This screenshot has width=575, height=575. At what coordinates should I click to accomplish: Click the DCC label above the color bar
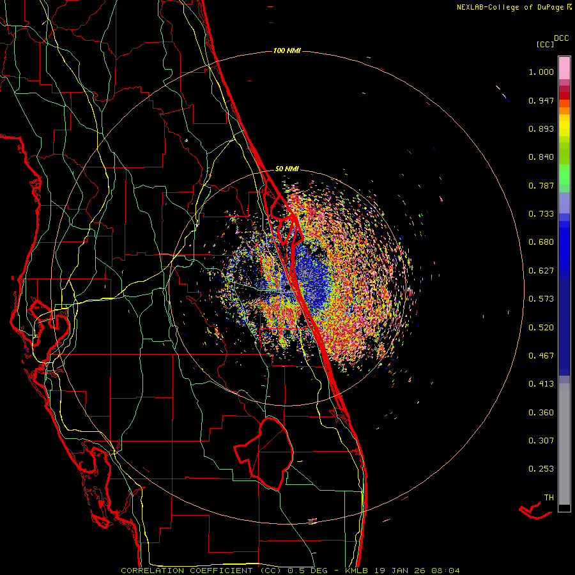click(x=562, y=38)
